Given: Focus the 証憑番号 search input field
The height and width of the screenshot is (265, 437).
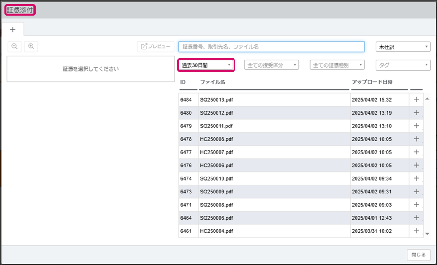Looking at the screenshot, I should (x=271, y=47).
